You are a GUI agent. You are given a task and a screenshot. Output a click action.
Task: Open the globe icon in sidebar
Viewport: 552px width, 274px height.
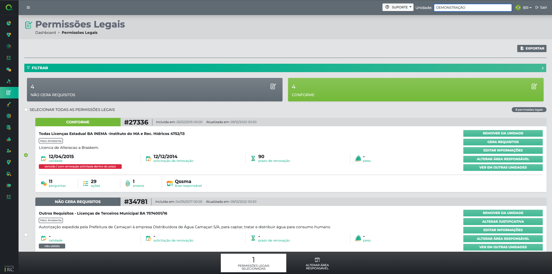point(9,116)
